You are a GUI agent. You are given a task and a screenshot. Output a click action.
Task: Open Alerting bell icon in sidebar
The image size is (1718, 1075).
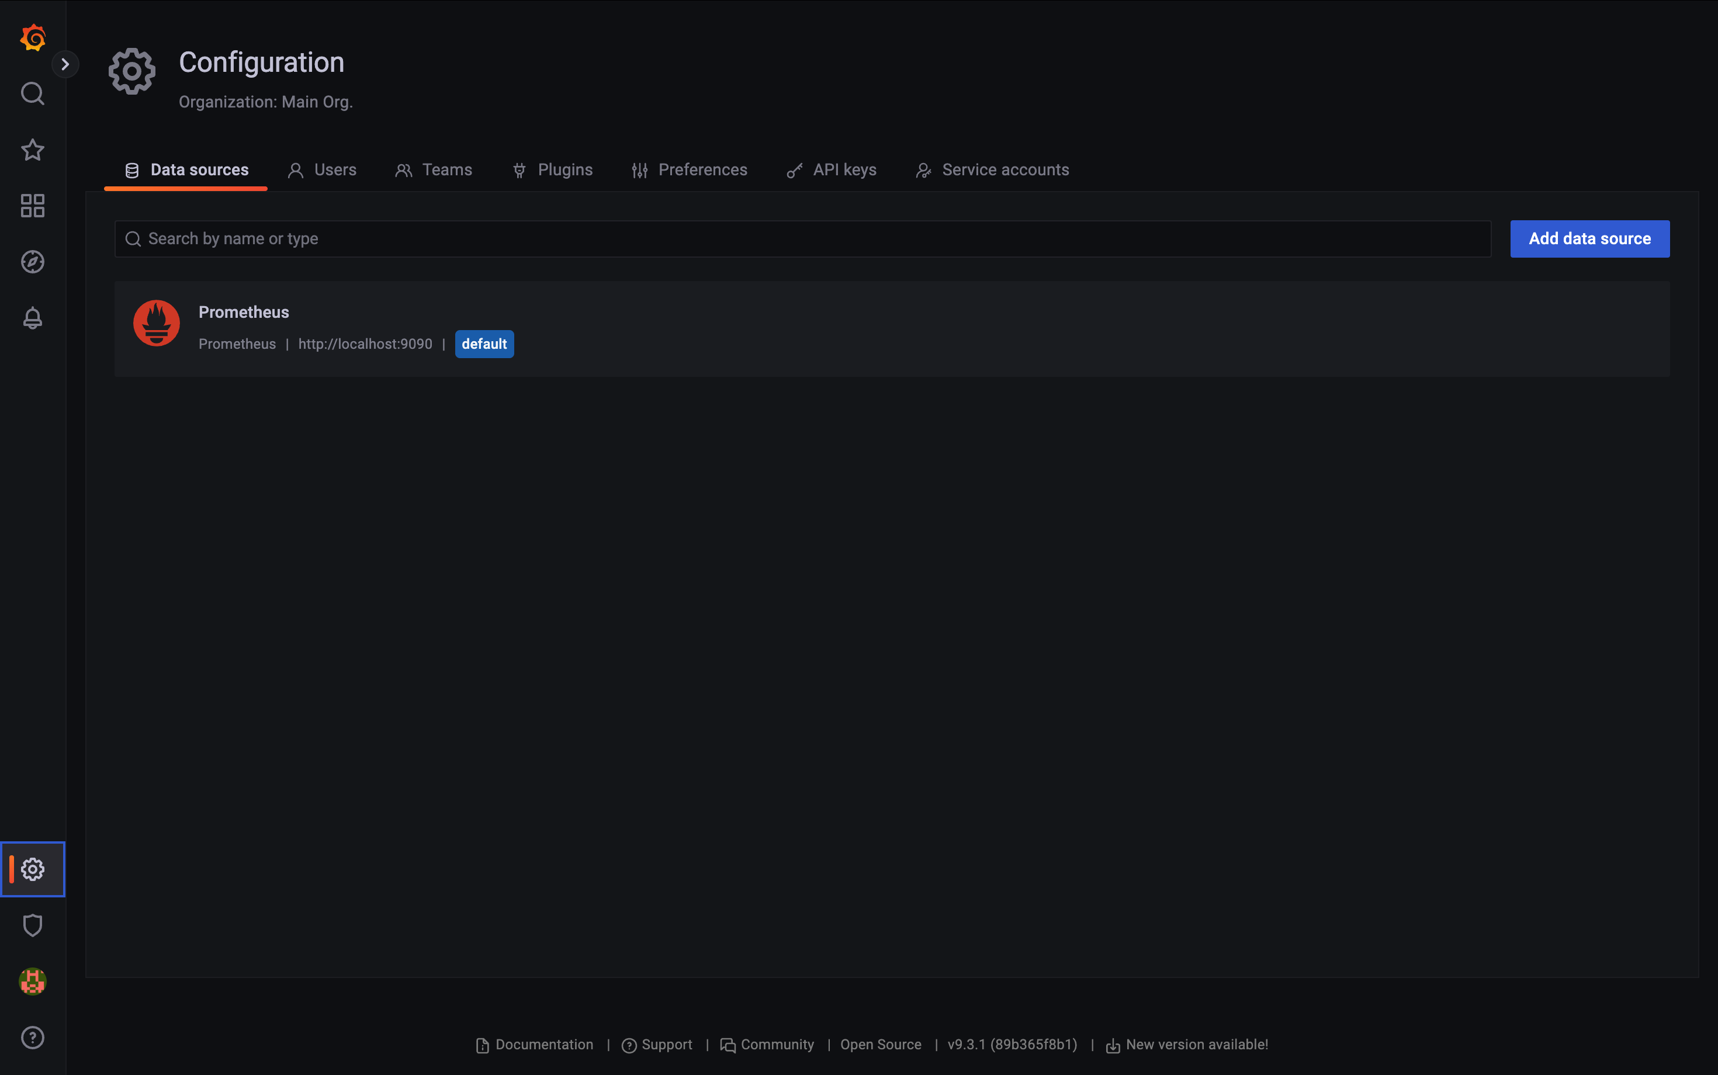coord(33,318)
